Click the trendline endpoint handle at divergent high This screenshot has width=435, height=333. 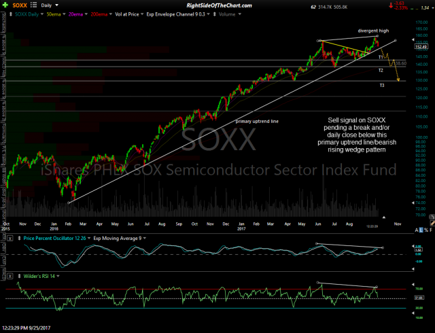[x=377, y=36]
